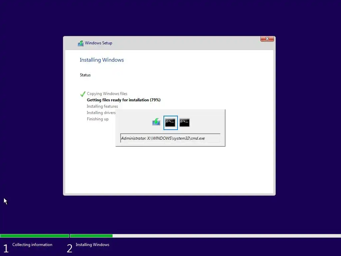Click the 'Installing Windows' heading

(102, 60)
